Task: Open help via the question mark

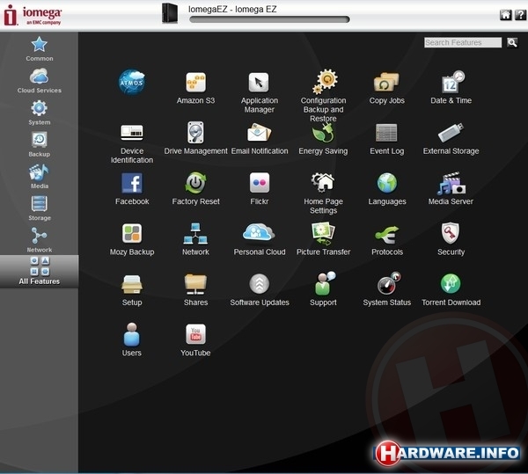Action: coord(521,15)
